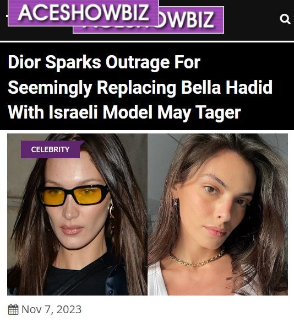Open the search magnifier icon

click(x=285, y=19)
